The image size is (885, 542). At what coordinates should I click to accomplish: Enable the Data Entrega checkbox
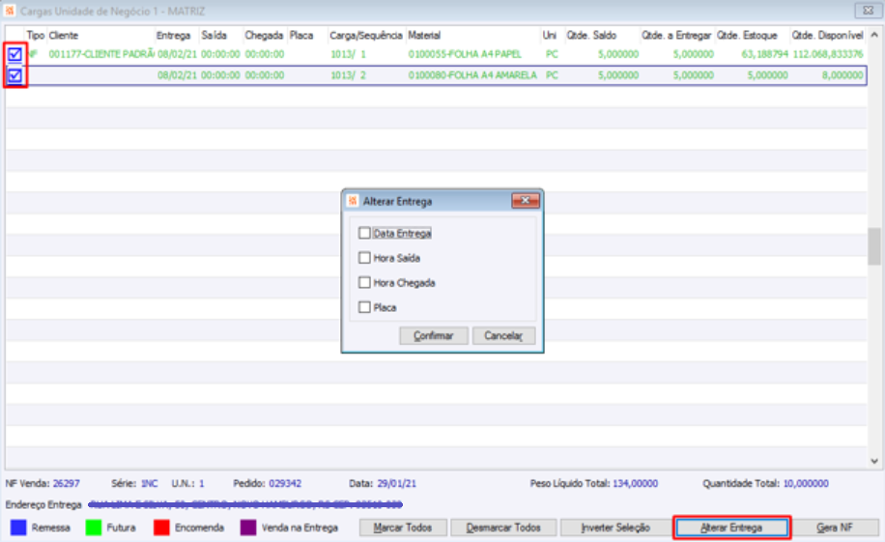(x=364, y=233)
